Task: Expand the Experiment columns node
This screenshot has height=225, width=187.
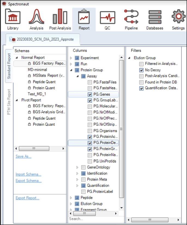Action: [71, 58]
